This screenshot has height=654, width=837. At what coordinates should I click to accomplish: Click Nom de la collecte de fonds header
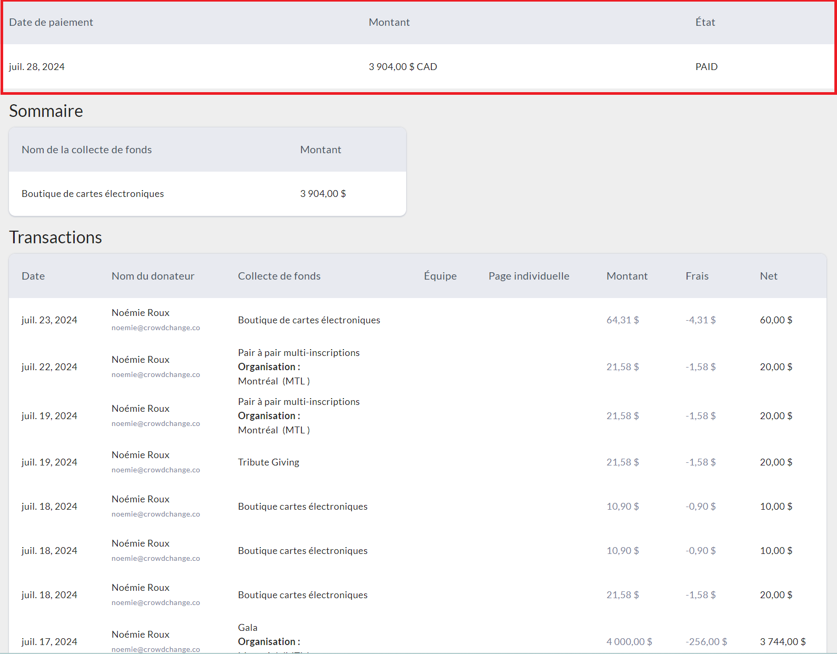click(86, 150)
